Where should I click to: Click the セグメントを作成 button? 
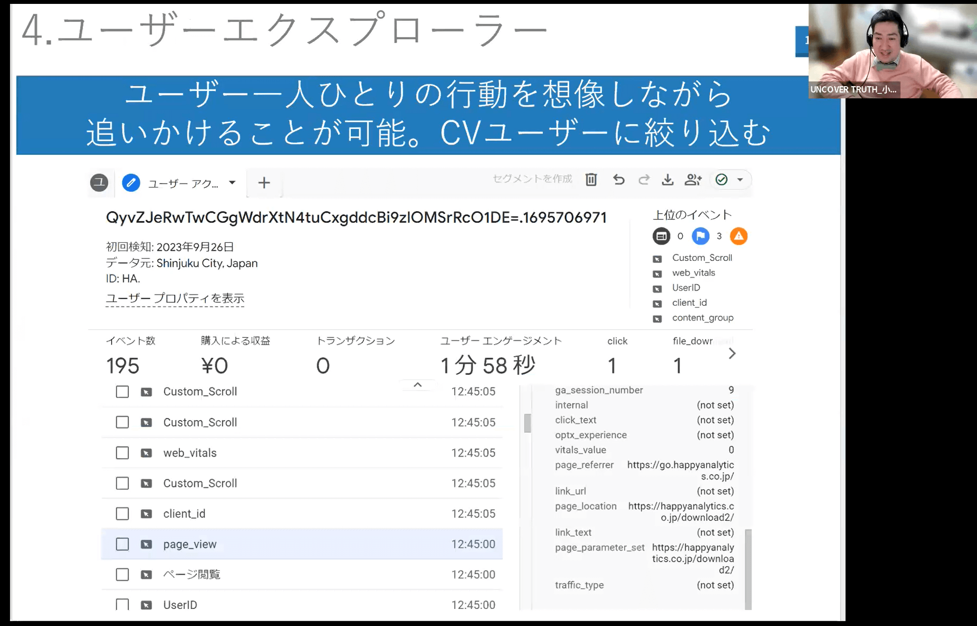point(532,179)
